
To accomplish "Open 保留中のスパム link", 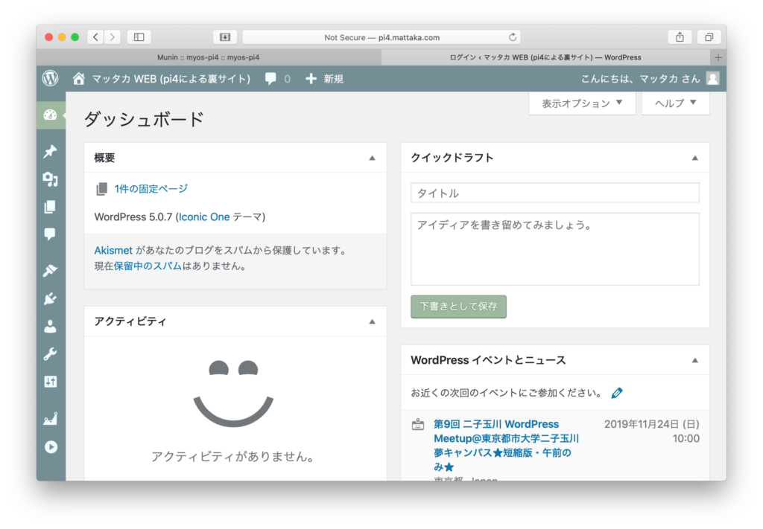I will tap(148, 266).
